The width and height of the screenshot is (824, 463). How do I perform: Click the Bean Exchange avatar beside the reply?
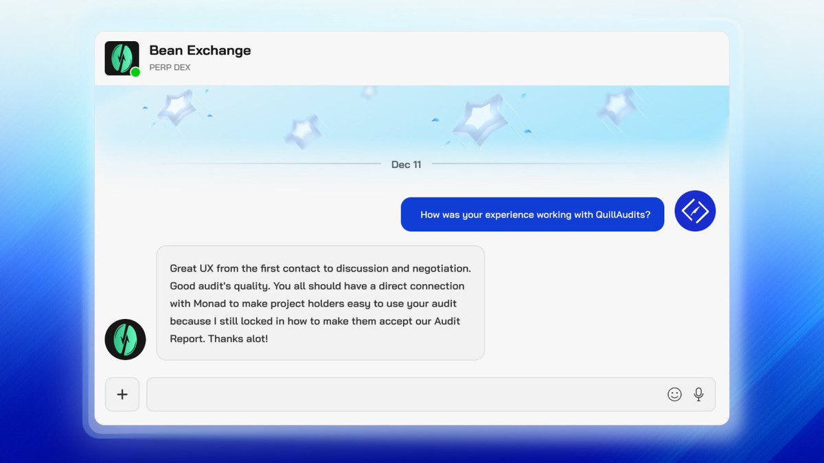[x=125, y=340]
